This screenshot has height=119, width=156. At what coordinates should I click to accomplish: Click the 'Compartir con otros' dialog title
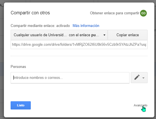click(30, 13)
